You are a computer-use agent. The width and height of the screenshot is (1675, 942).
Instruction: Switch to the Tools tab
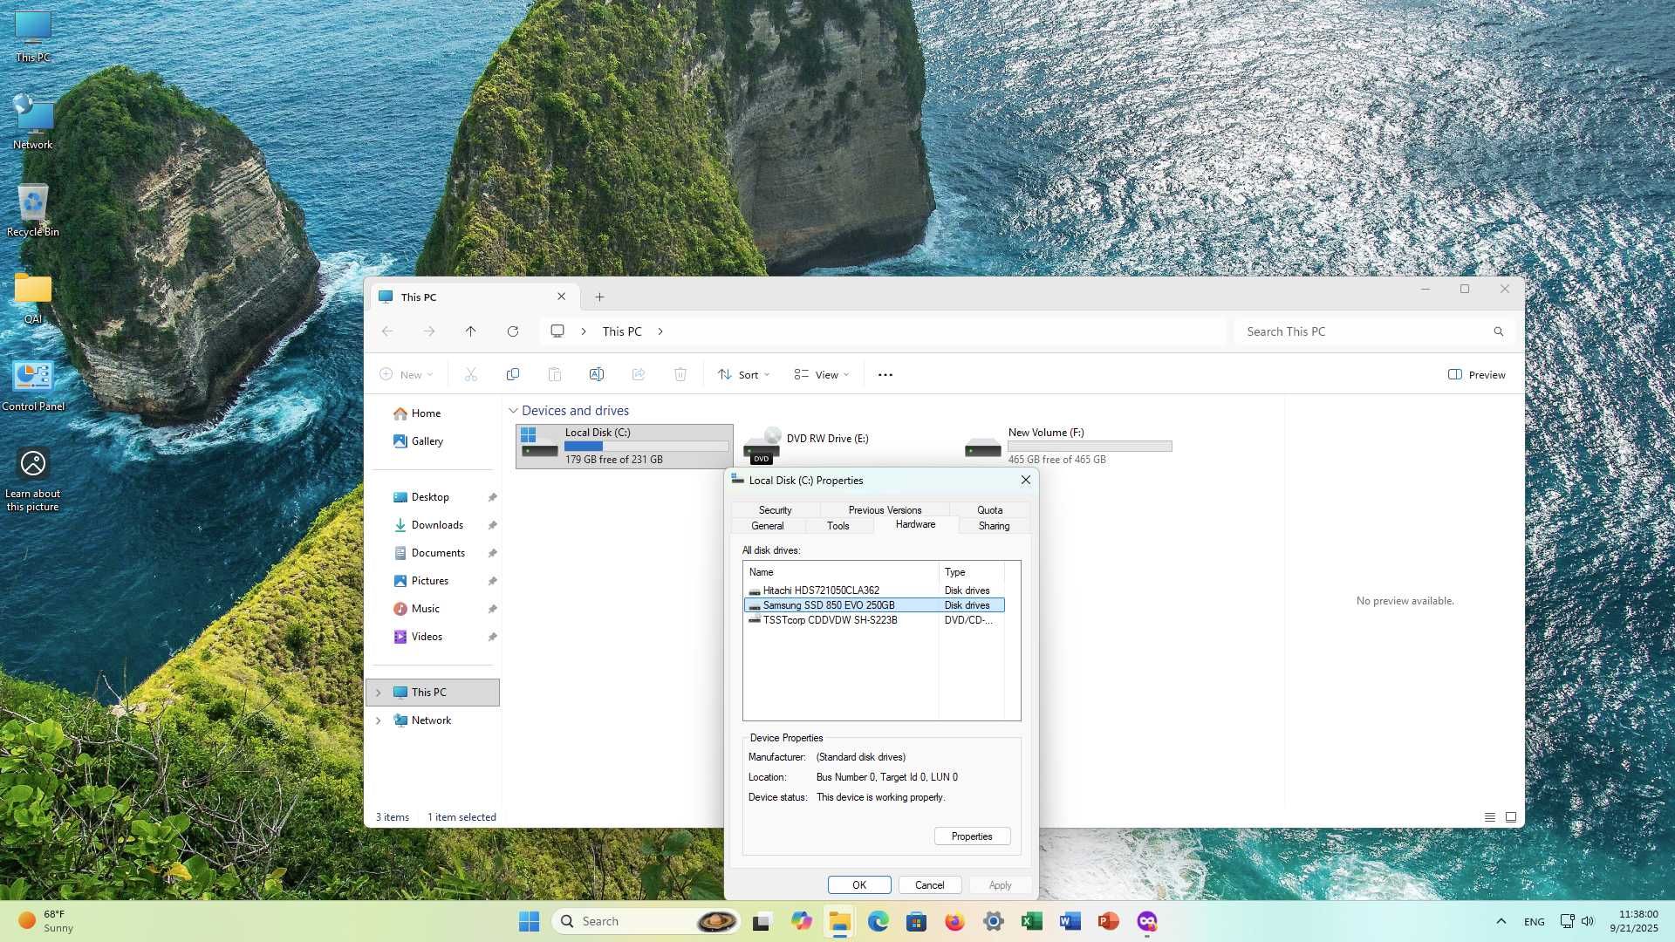[837, 526]
